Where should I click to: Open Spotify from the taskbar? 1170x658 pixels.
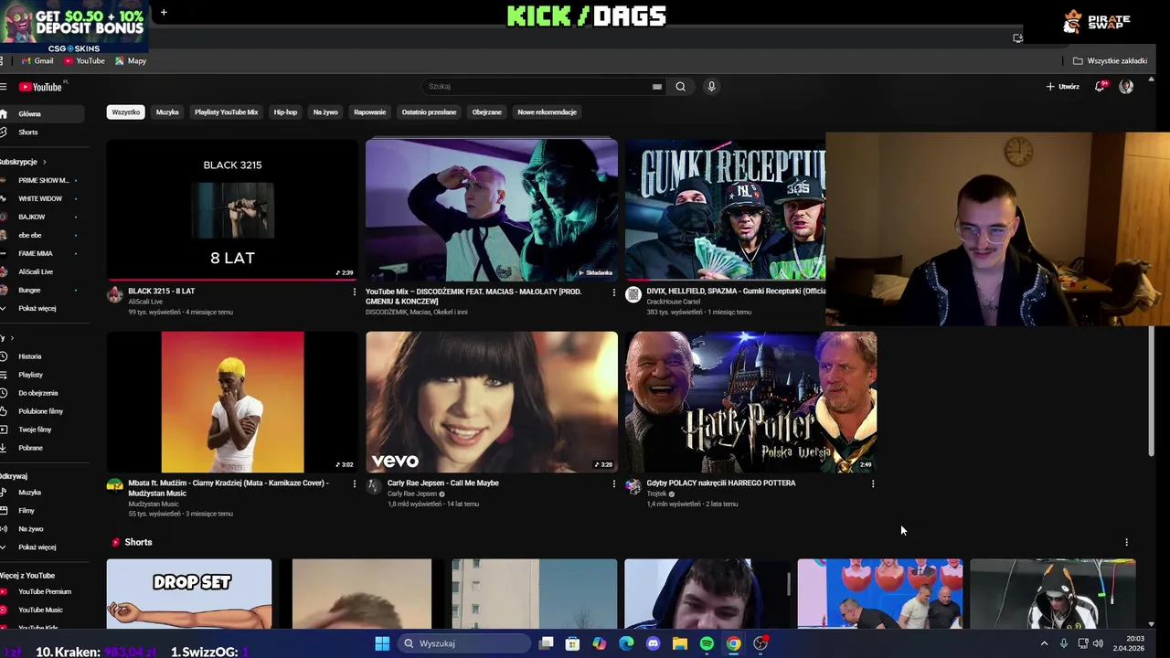707,643
